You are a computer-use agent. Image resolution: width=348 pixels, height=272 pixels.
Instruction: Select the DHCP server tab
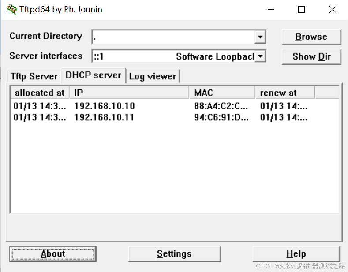94,75
